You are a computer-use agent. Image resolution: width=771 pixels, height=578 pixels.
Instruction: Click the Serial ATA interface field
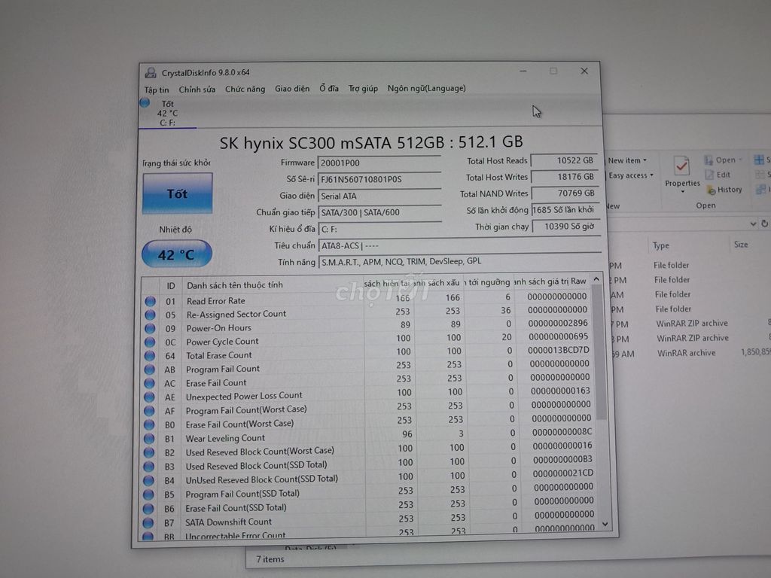[x=379, y=196]
